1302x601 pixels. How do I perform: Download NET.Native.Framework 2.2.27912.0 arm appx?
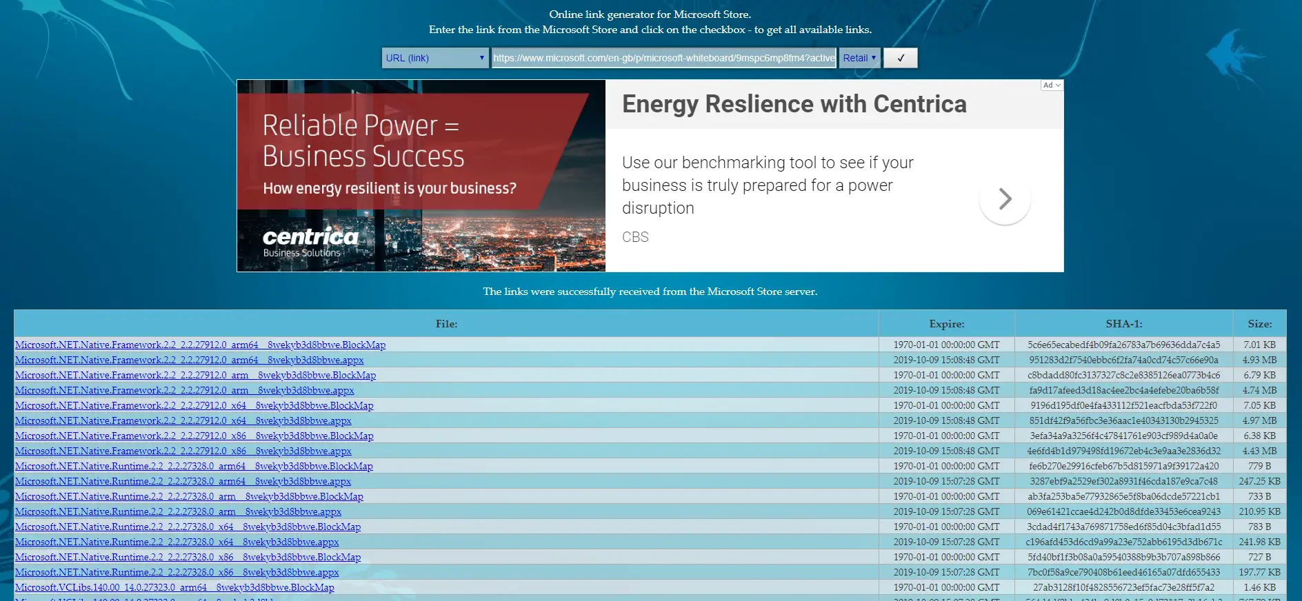tap(185, 390)
